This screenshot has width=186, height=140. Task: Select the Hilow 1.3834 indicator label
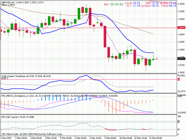point(8,5)
